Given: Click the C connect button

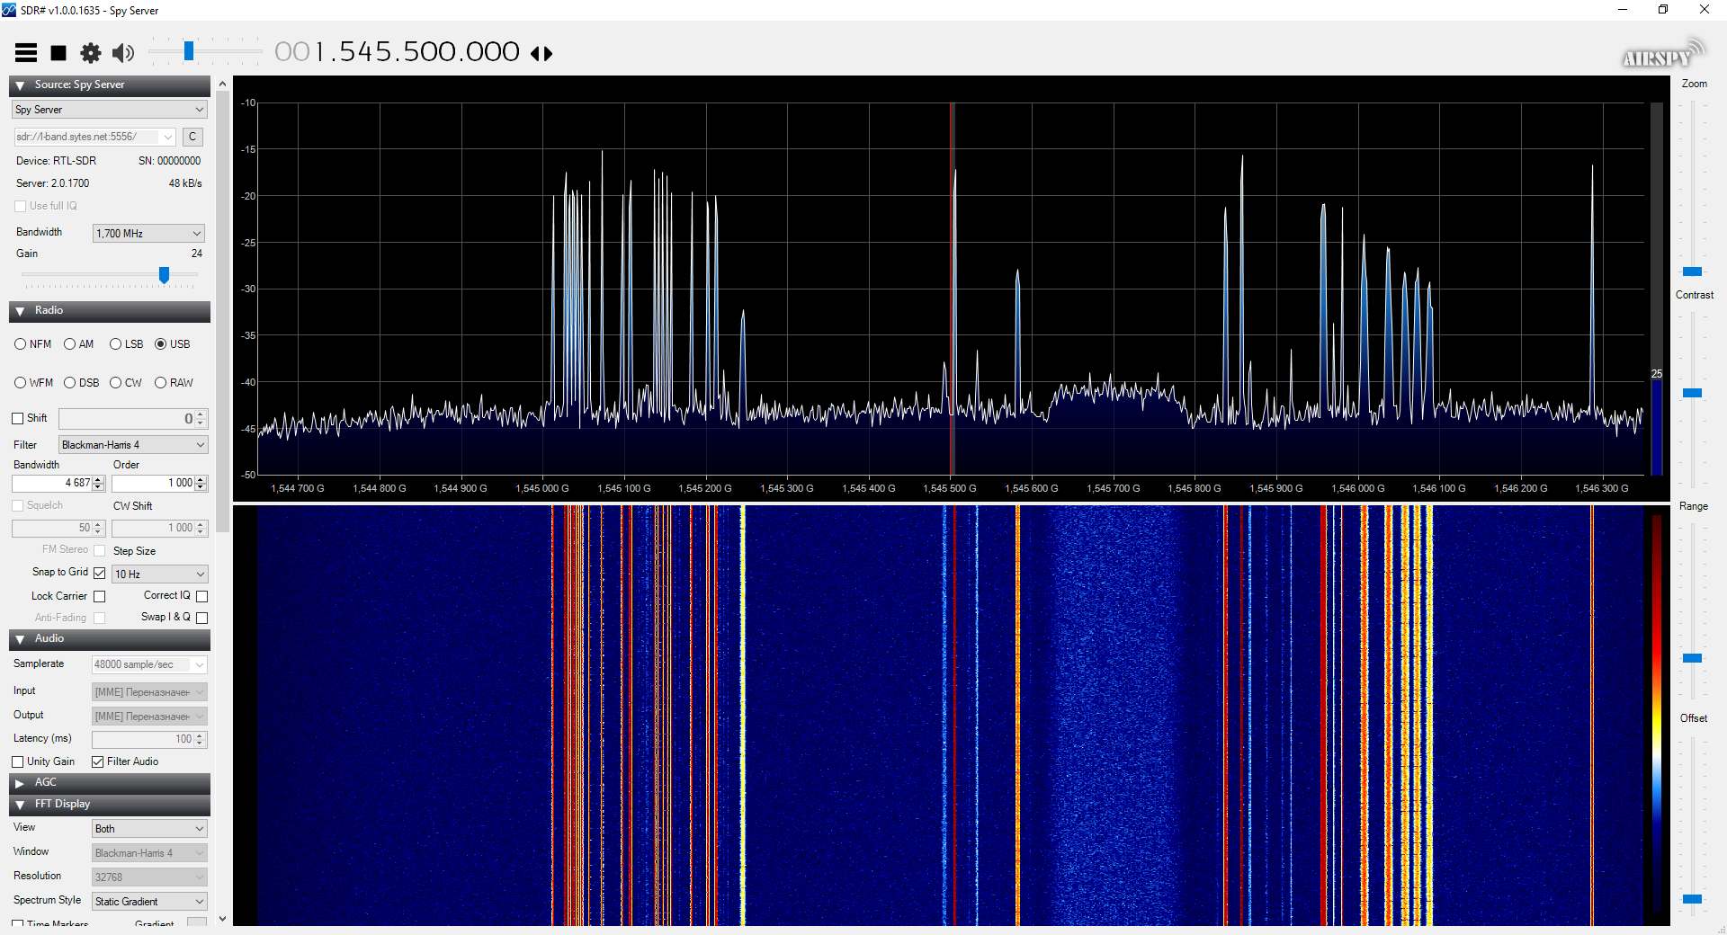Looking at the screenshot, I should [x=192, y=137].
